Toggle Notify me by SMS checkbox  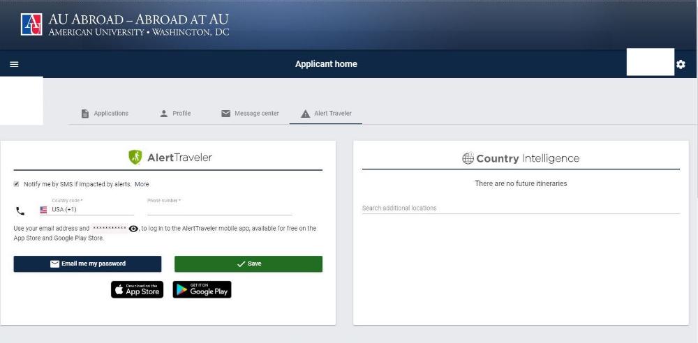pos(17,184)
